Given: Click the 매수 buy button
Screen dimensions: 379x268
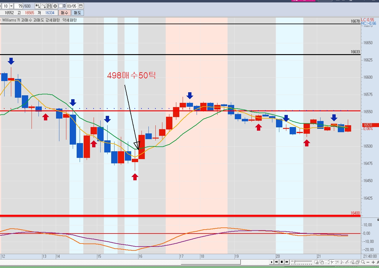Looking at the screenshot, I should tap(65, 13).
